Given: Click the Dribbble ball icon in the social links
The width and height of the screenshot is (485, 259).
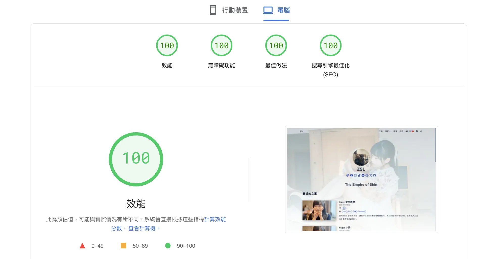Looking at the screenshot, I should pyautogui.click(x=367, y=175).
